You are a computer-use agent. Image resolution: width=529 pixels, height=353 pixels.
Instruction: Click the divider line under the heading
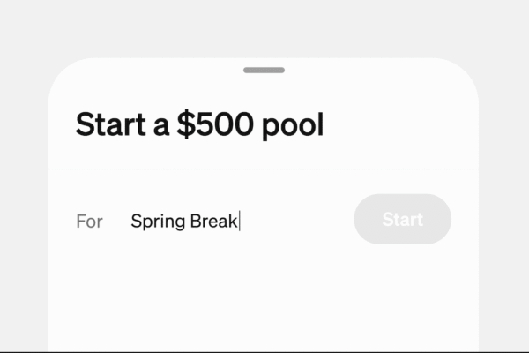[264, 169]
